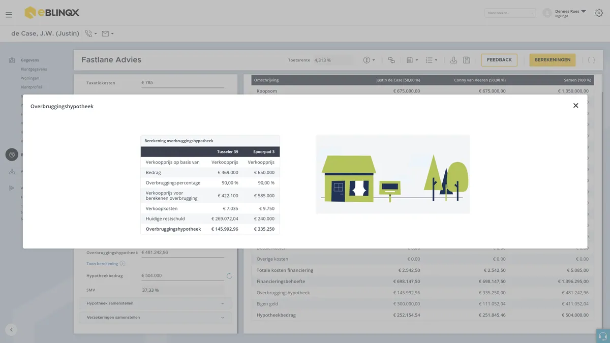Click the curly braces icon
610x343 pixels.
tap(591, 60)
